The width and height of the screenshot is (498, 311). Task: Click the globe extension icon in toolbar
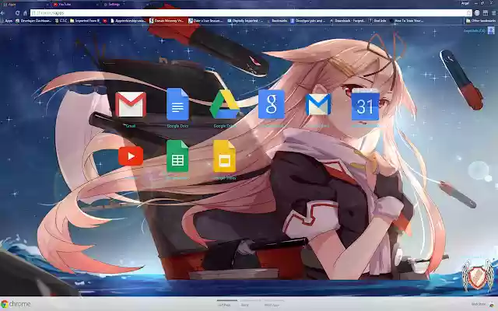(x=477, y=13)
